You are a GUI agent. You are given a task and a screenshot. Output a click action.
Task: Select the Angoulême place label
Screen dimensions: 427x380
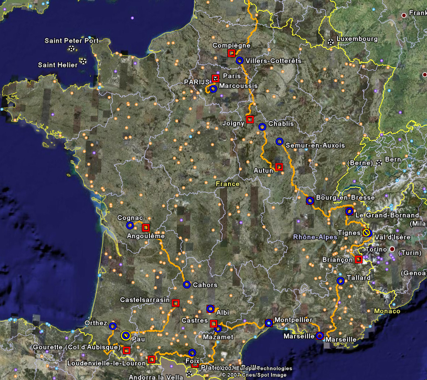pos(146,236)
